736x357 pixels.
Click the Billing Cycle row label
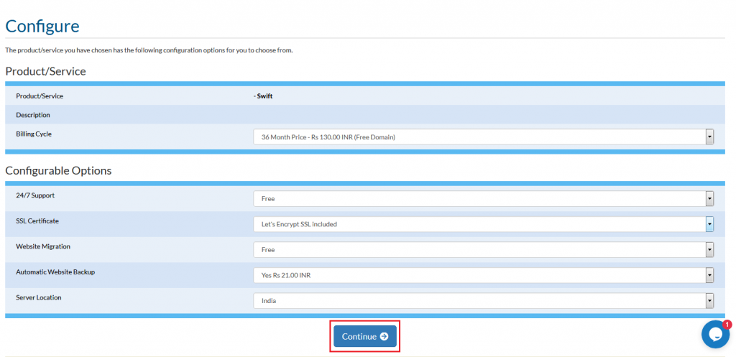(x=34, y=134)
